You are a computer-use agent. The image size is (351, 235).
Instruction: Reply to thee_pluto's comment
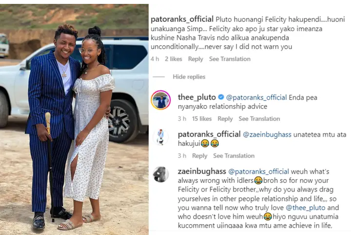(225, 119)
